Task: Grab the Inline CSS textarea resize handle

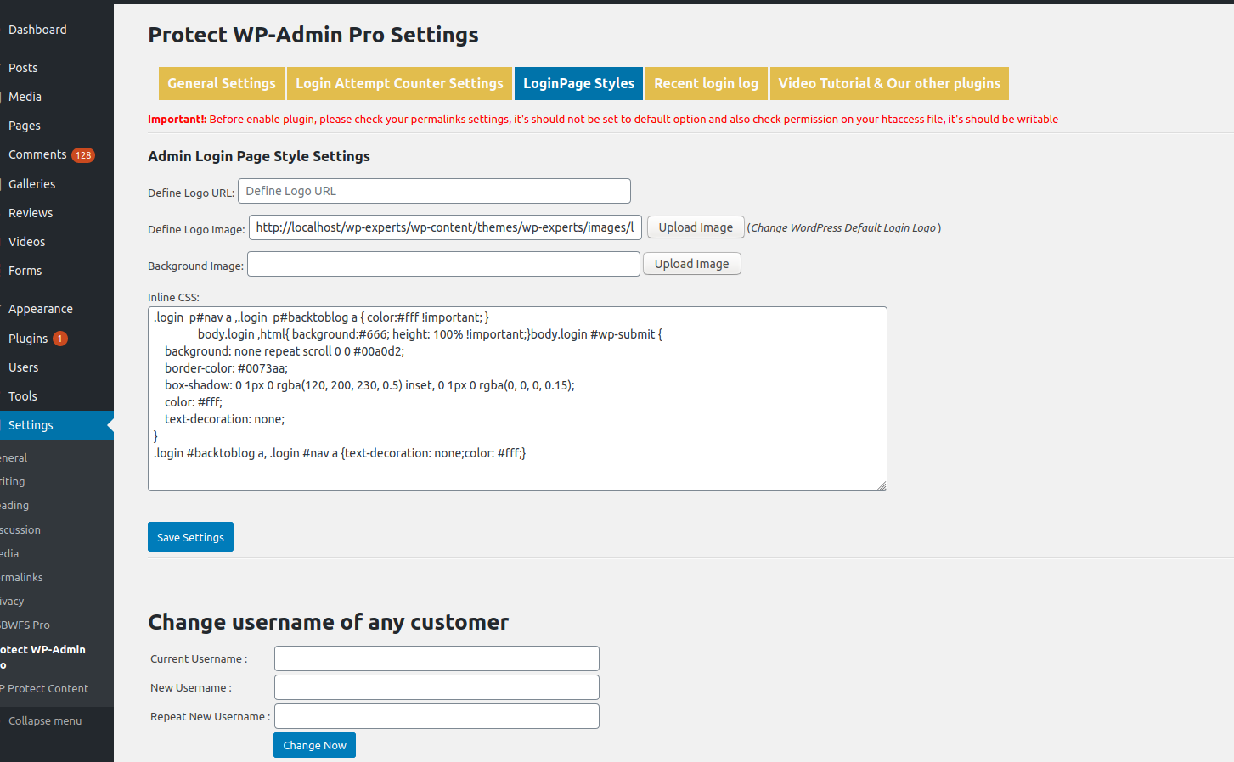Action: click(882, 486)
